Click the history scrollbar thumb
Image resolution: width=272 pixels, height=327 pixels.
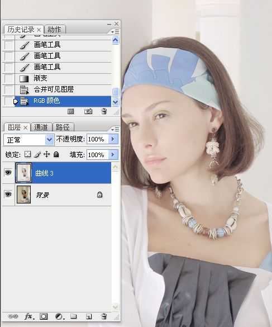coord(115,92)
